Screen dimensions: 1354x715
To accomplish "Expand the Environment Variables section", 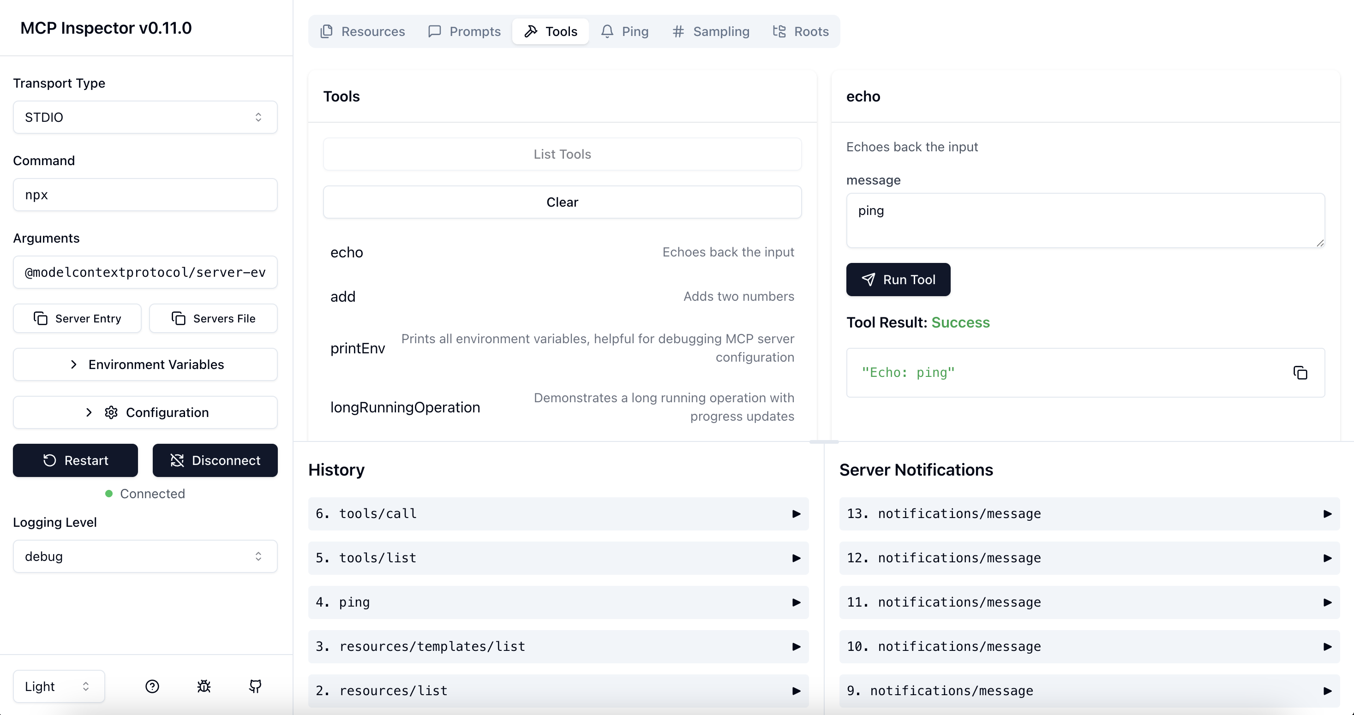I will click(144, 364).
